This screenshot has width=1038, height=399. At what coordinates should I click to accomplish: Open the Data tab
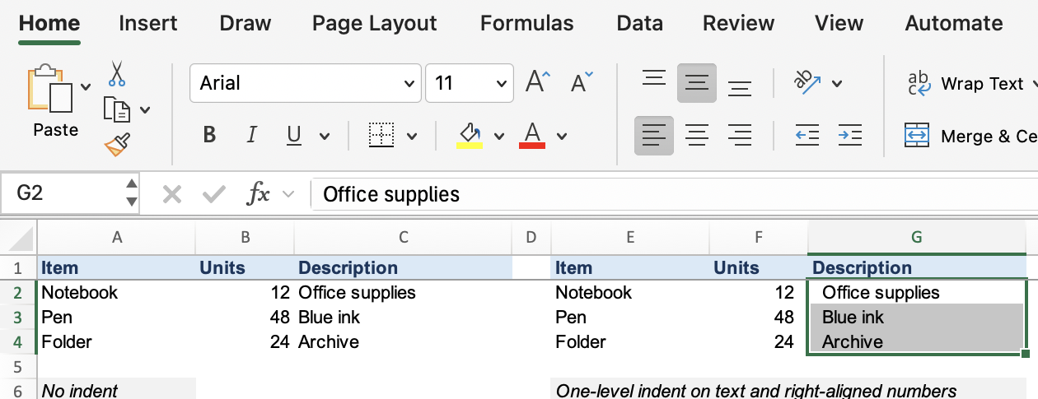click(639, 23)
